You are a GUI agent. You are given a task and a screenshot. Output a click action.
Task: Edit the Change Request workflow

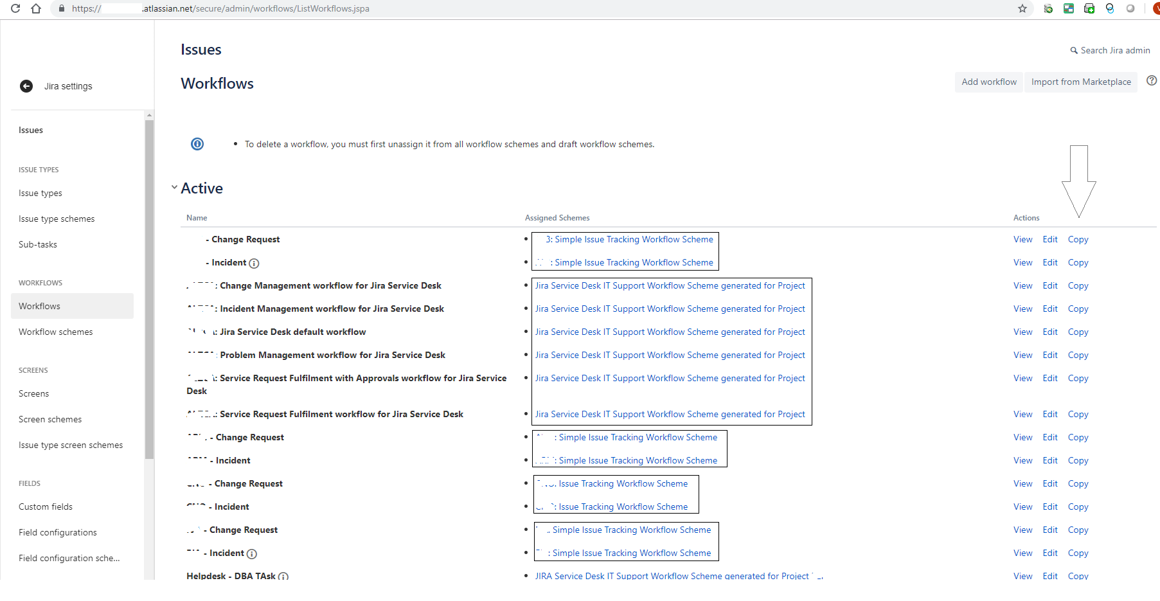[x=1050, y=239]
